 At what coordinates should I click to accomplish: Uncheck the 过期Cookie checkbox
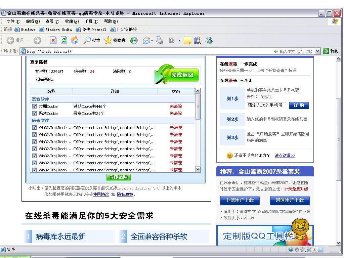coord(34,106)
